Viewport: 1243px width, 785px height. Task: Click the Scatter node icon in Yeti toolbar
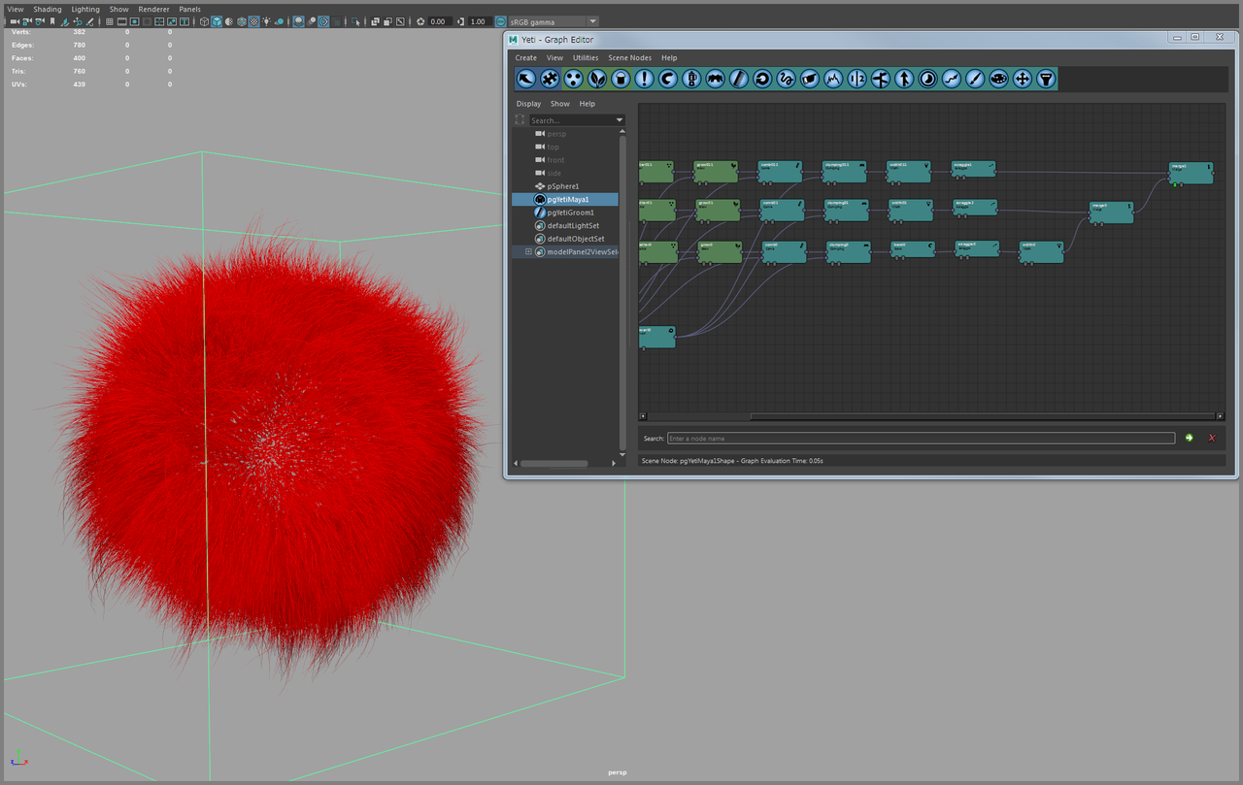click(573, 79)
